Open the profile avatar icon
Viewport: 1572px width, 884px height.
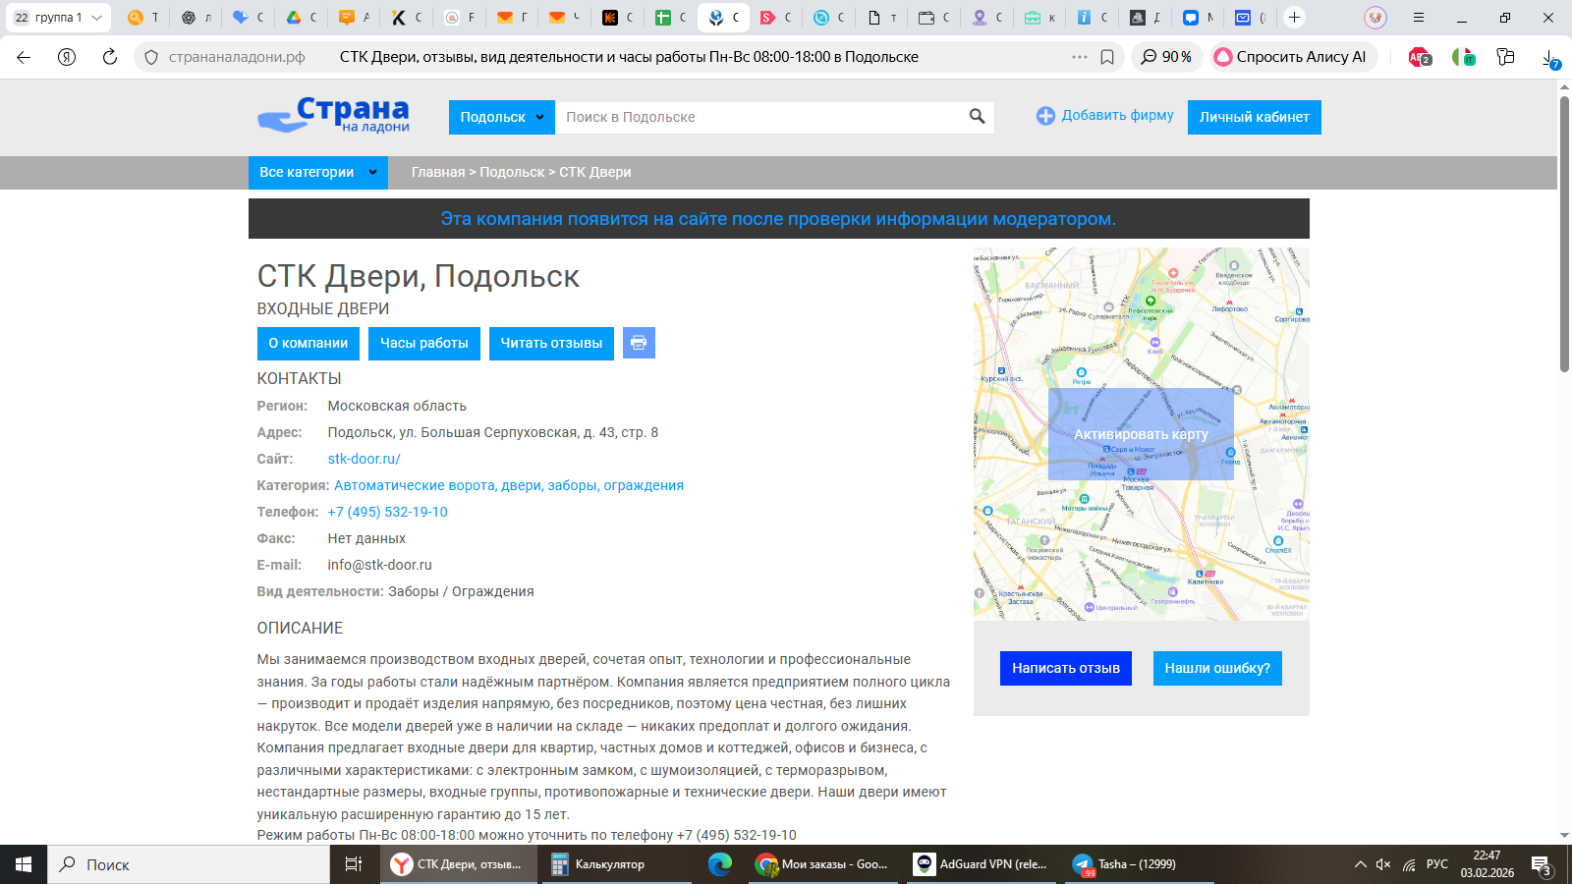click(x=1375, y=17)
